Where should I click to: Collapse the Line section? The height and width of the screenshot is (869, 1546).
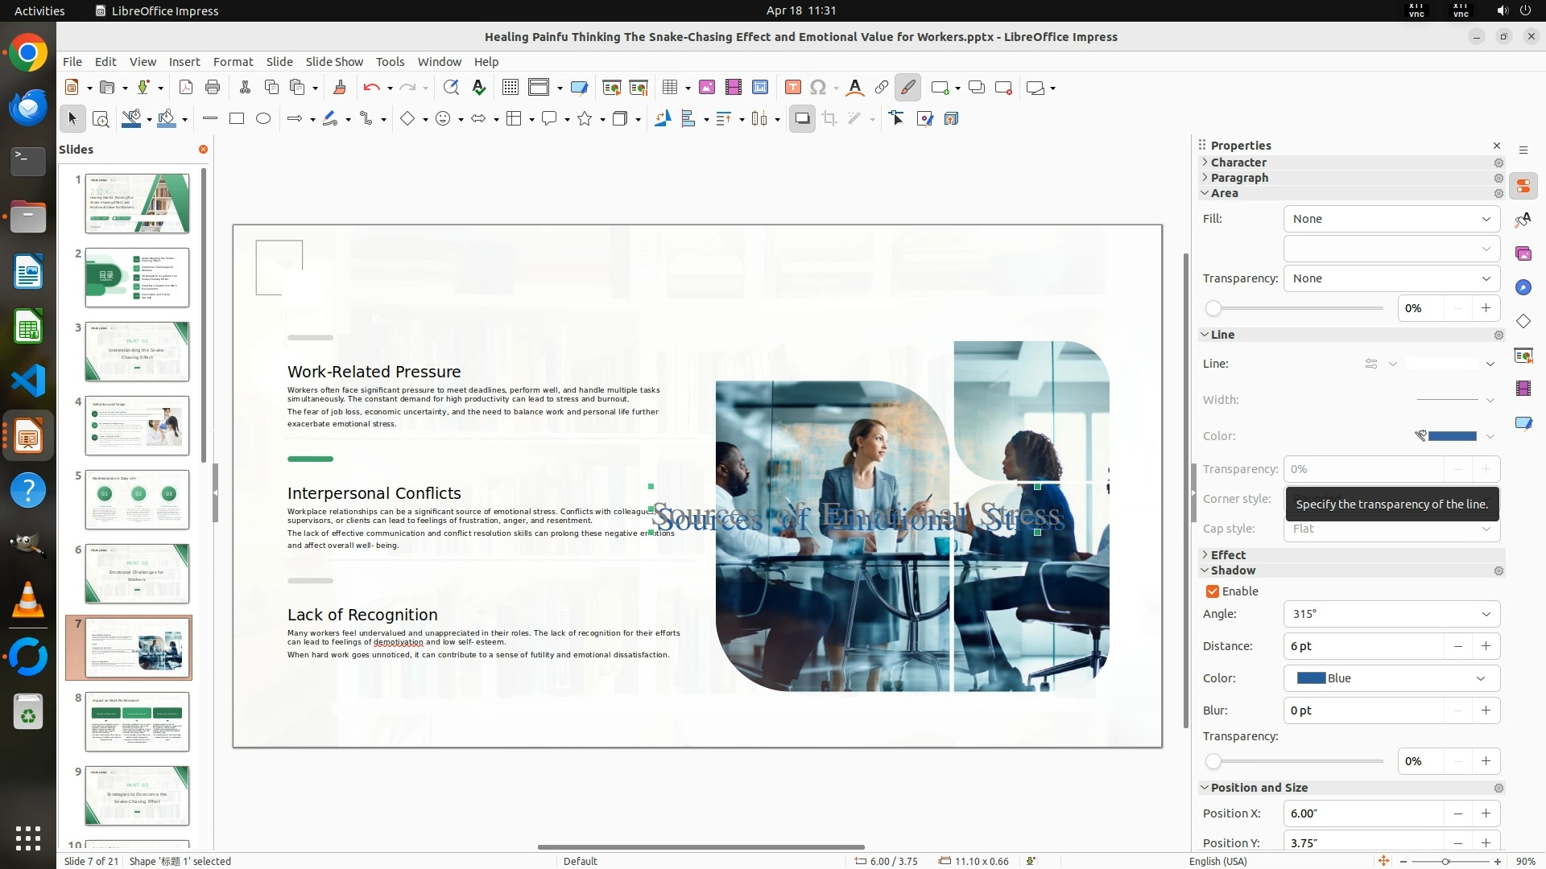(x=1222, y=335)
